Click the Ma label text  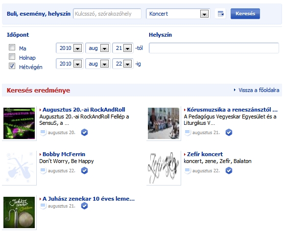[23, 48]
